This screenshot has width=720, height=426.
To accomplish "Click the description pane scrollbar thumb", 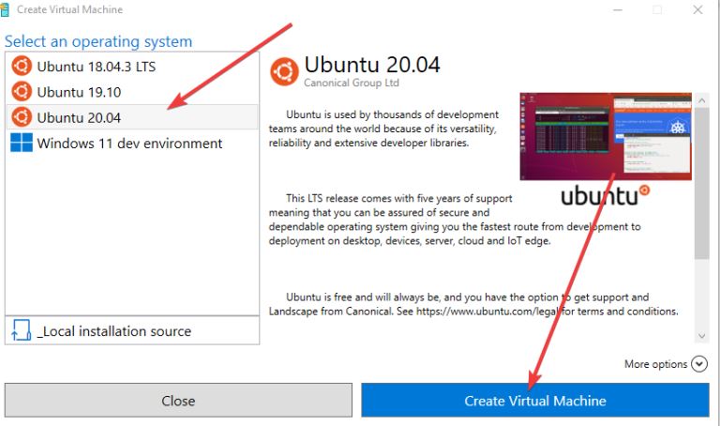I will (701, 183).
